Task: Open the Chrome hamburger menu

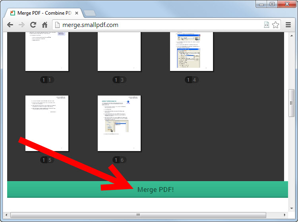Action: 288,25
